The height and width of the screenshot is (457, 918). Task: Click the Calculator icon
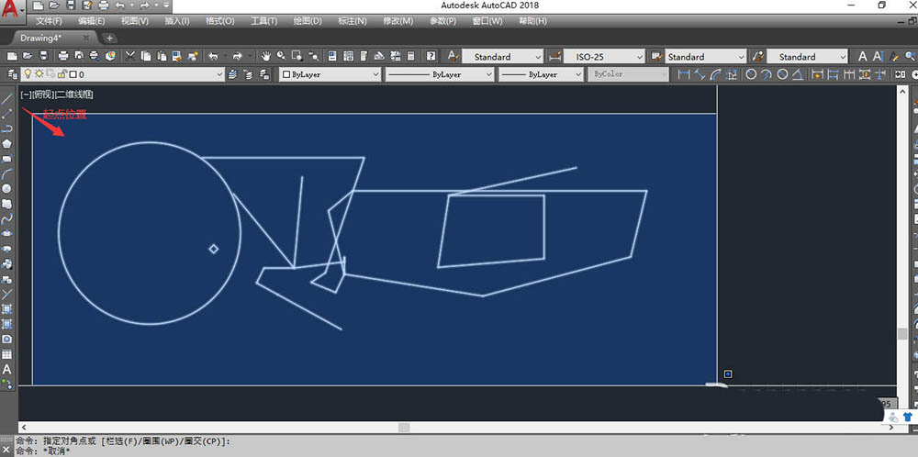click(x=410, y=56)
